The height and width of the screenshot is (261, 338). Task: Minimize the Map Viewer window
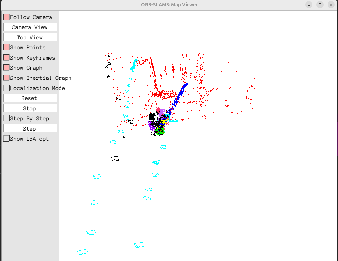click(x=309, y=5)
